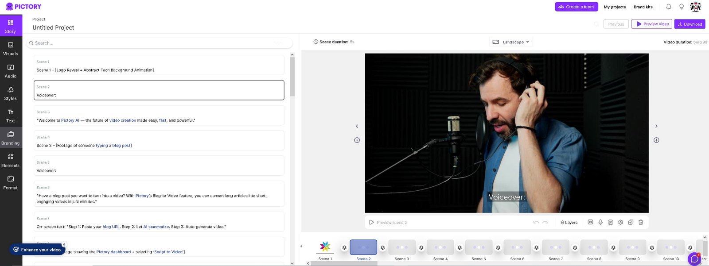This screenshot has height=266, width=709.
Task: Click the microphone voiceover icon
Action: tap(600, 222)
